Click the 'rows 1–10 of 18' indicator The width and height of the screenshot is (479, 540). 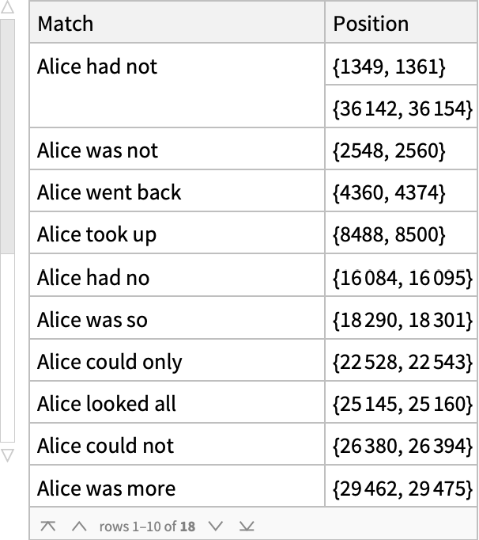[x=147, y=526]
